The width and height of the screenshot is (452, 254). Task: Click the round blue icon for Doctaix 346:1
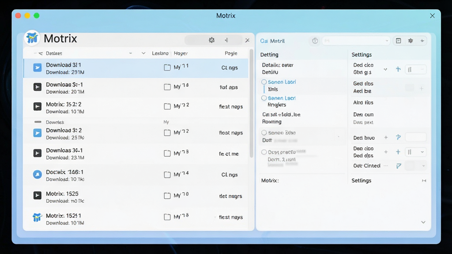(x=37, y=174)
